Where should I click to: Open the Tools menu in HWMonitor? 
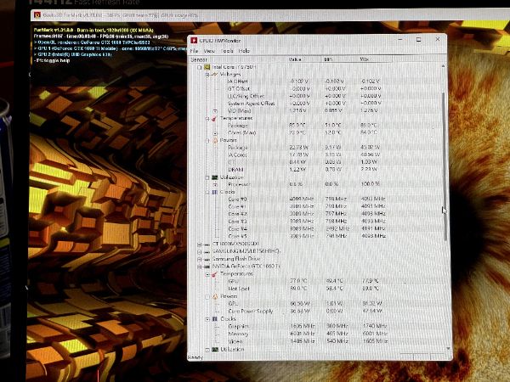pyautogui.click(x=227, y=51)
